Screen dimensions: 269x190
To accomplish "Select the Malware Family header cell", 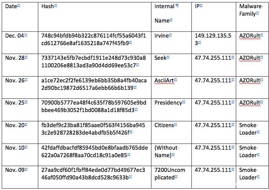I will [249, 10].
